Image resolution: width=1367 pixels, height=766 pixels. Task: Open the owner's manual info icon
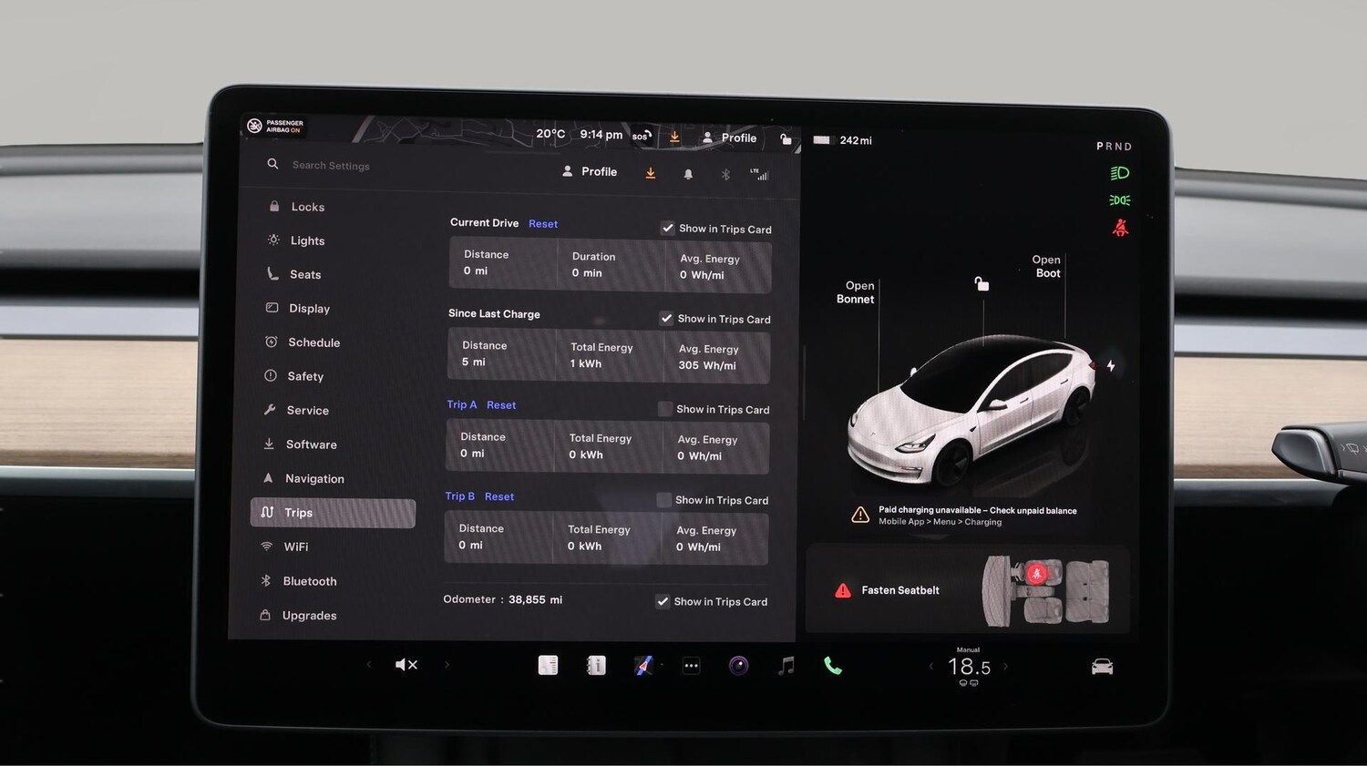[596, 666]
